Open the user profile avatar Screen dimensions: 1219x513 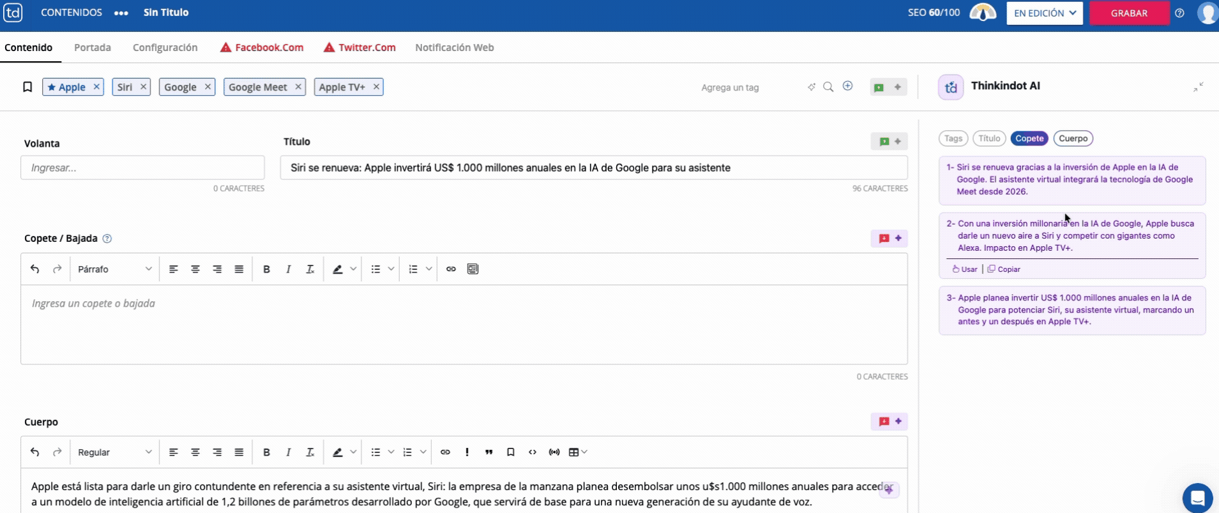[x=1208, y=13]
